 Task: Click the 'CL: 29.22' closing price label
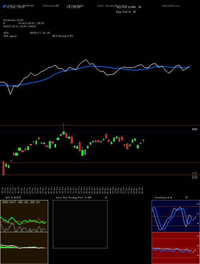click(73, 8)
